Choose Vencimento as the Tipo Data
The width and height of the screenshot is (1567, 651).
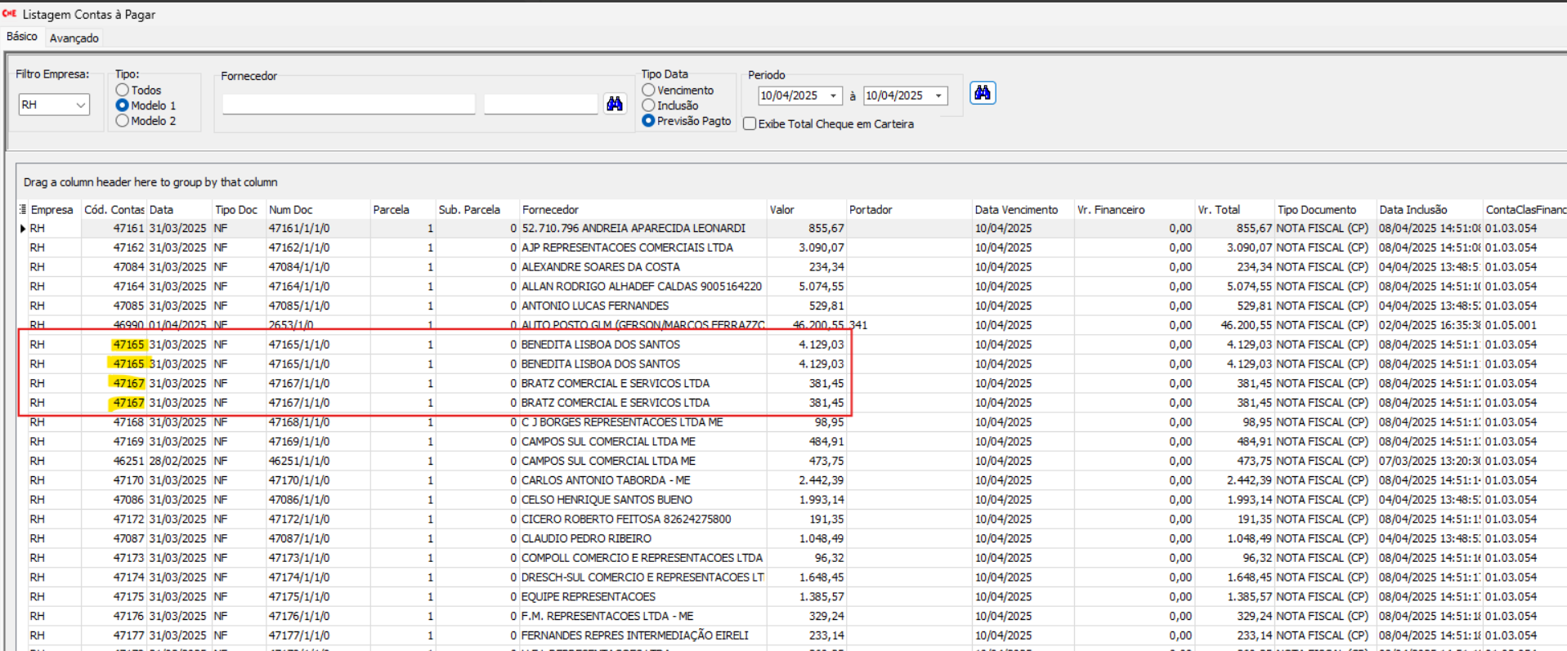tap(649, 90)
